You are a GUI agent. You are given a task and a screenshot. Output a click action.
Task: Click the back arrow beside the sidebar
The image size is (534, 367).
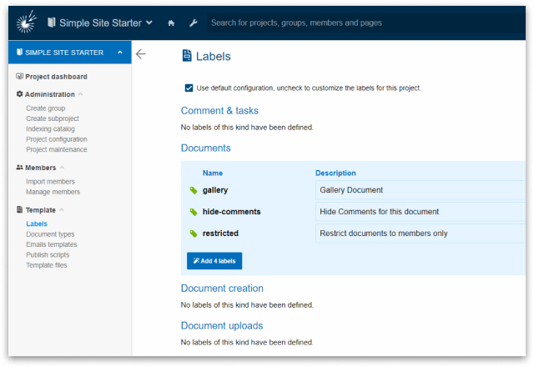pos(141,54)
